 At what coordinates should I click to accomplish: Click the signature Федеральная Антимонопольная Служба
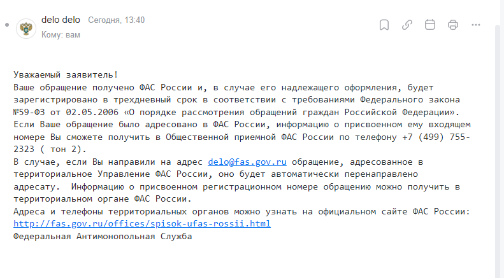tap(103, 236)
